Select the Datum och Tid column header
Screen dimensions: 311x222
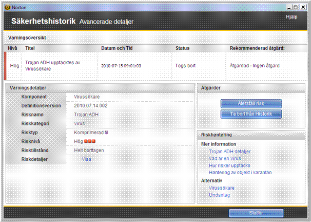point(117,48)
